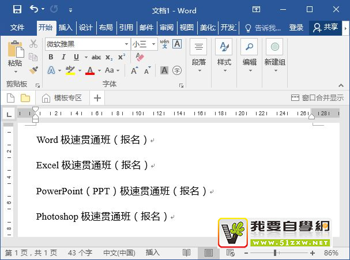Apply red font color

(90, 70)
